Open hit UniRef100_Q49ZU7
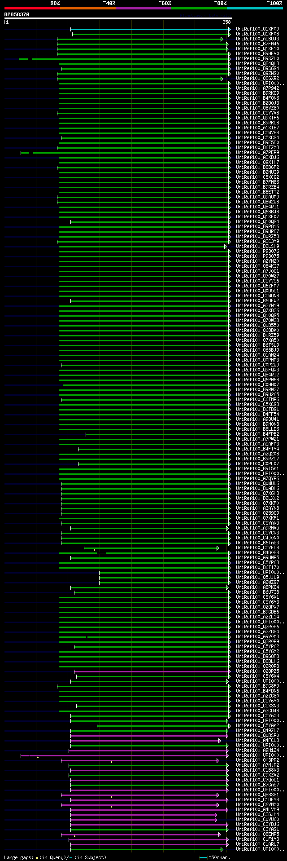This screenshot has height=861, width=287. (257, 730)
